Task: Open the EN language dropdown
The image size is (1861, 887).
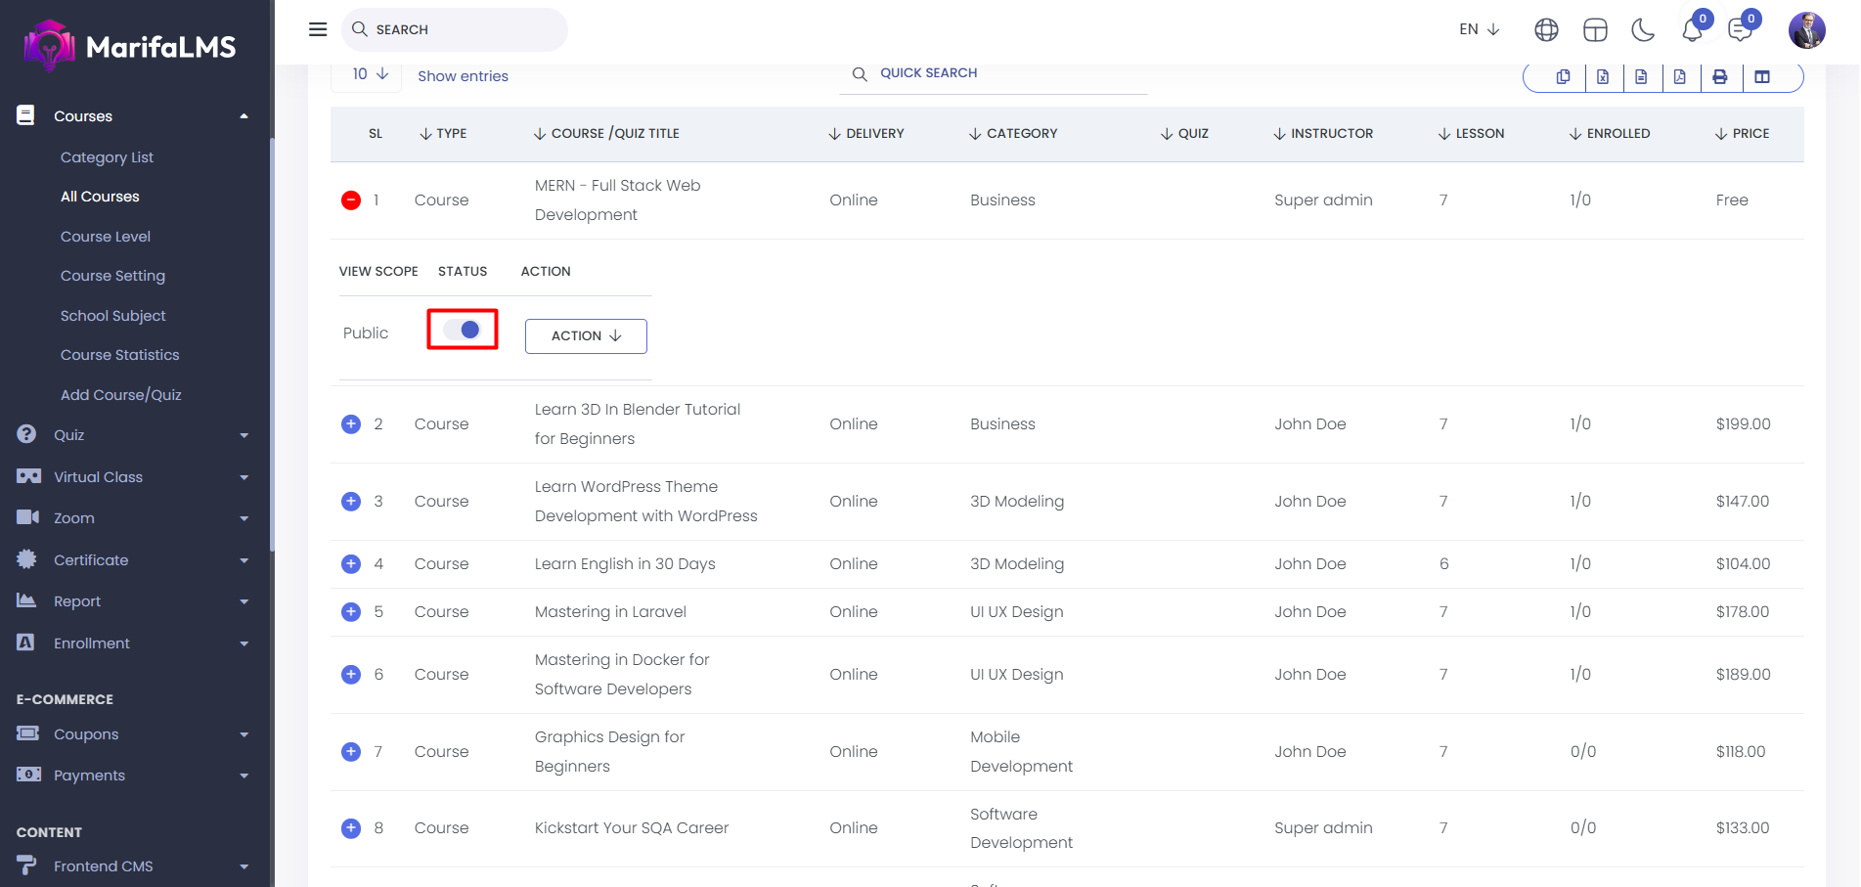Action: click(1479, 29)
